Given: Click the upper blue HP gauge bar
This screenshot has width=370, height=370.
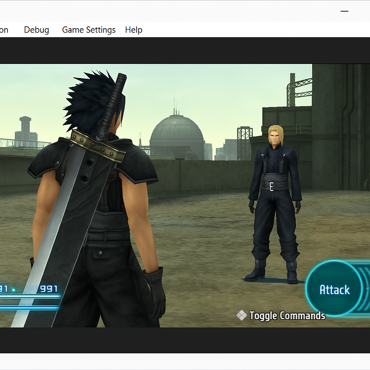Looking at the screenshot, I should tap(30, 296).
